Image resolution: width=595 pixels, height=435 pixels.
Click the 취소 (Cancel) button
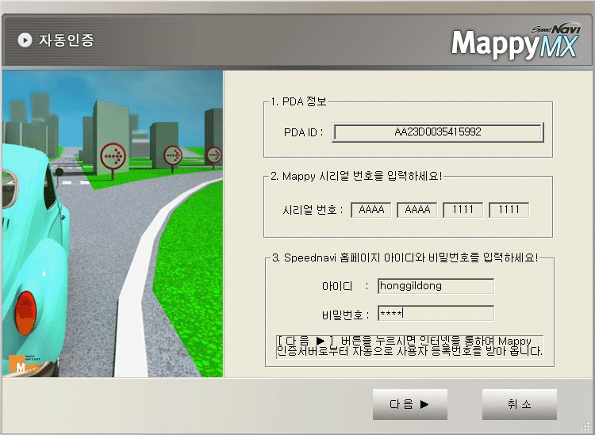tap(520, 404)
